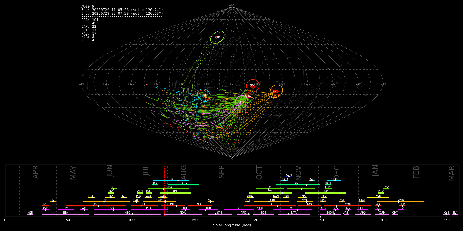Select the HYD shower bar
463x231 pixels.
tap(325, 193)
